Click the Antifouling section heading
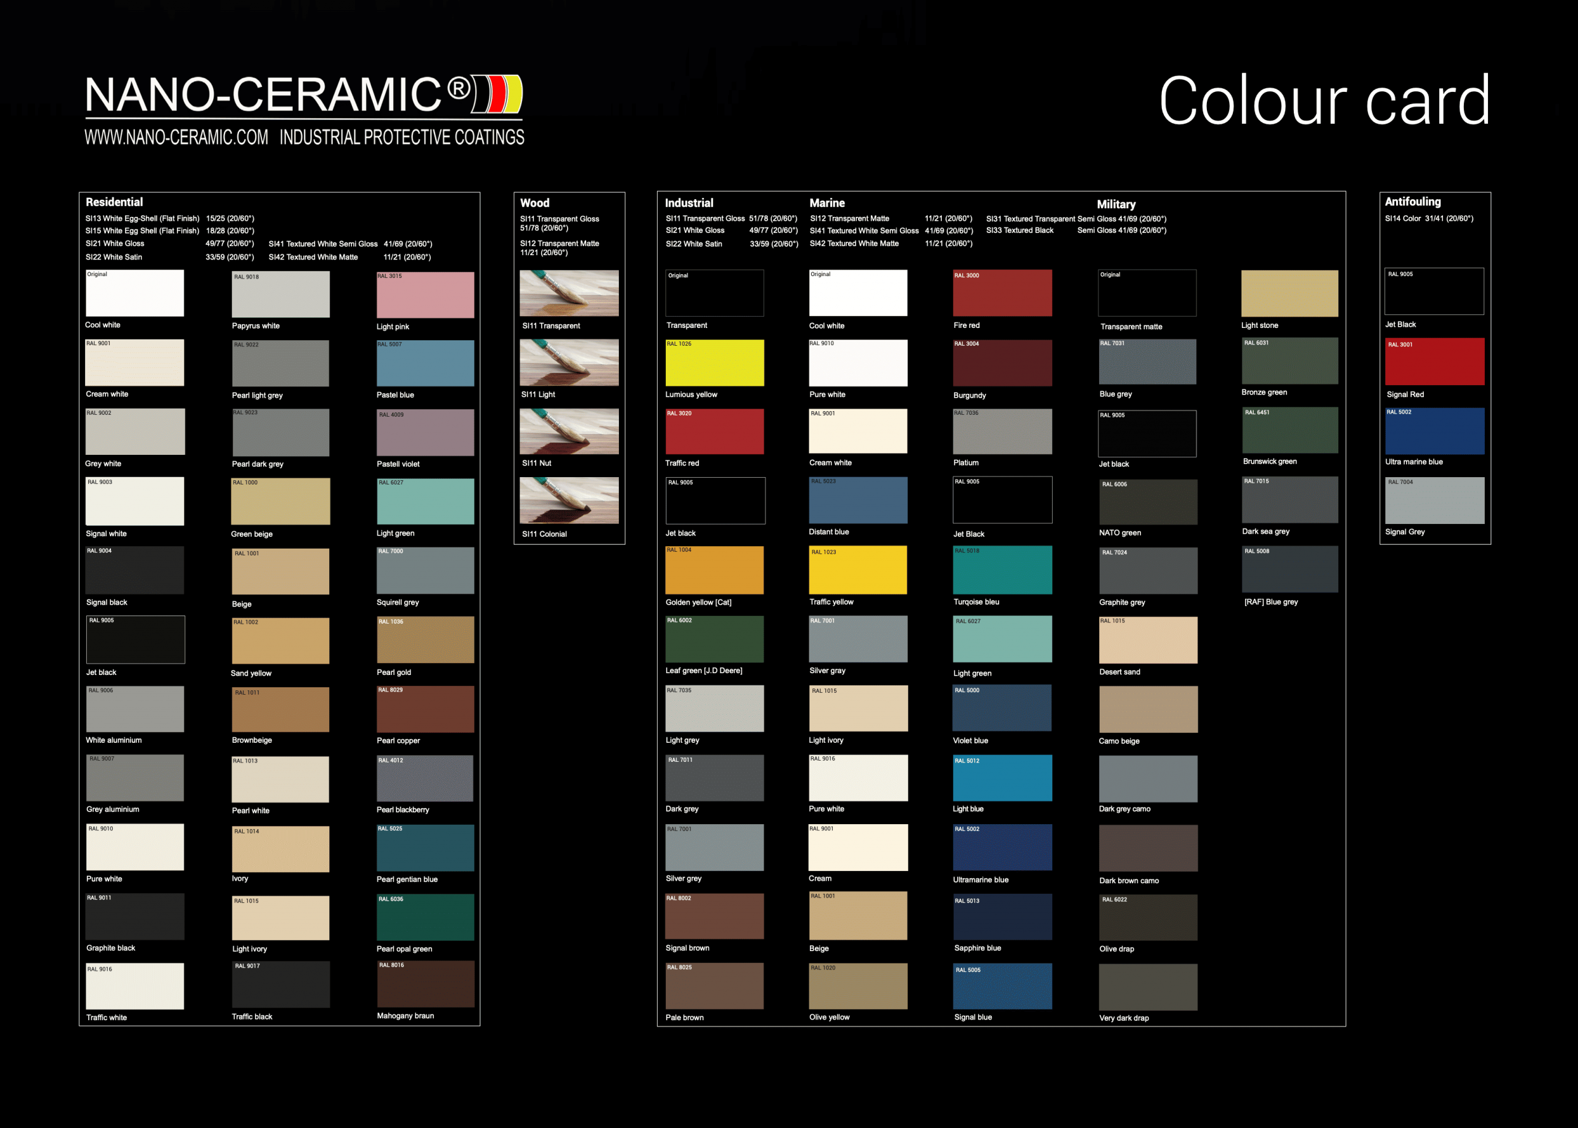The width and height of the screenshot is (1578, 1128). [1412, 202]
